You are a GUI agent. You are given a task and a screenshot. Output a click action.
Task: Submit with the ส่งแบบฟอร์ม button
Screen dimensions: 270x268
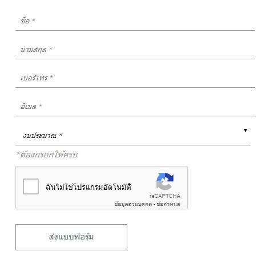click(71, 237)
